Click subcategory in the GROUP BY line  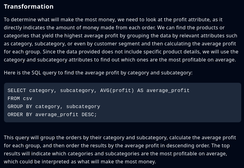(83, 107)
